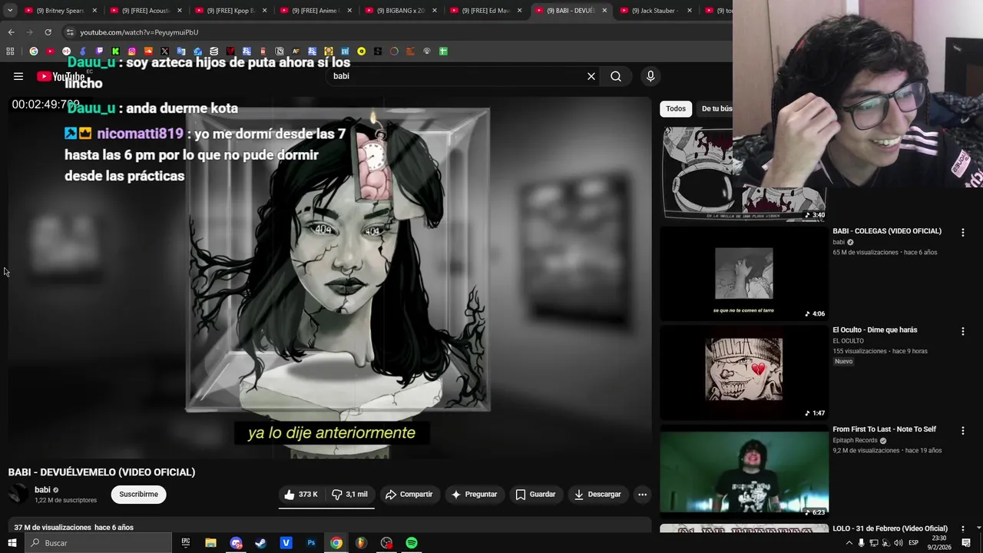Open more actions ellipsis below the video

click(x=643, y=495)
